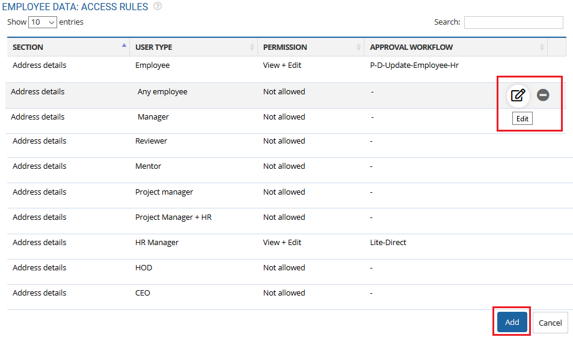
Task: Click the Search input field
Action: (513, 22)
